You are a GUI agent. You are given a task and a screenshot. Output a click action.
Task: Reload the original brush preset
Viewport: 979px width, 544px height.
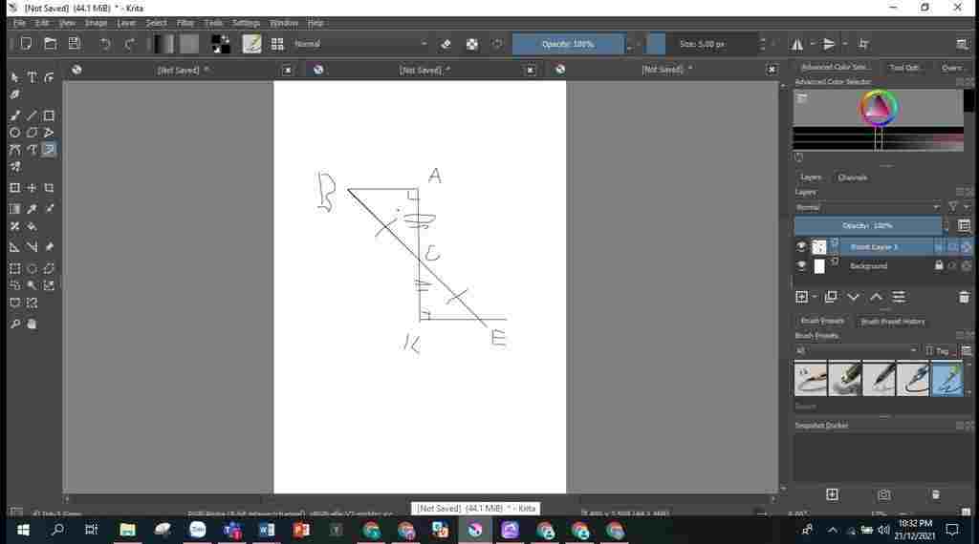click(x=497, y=44)
